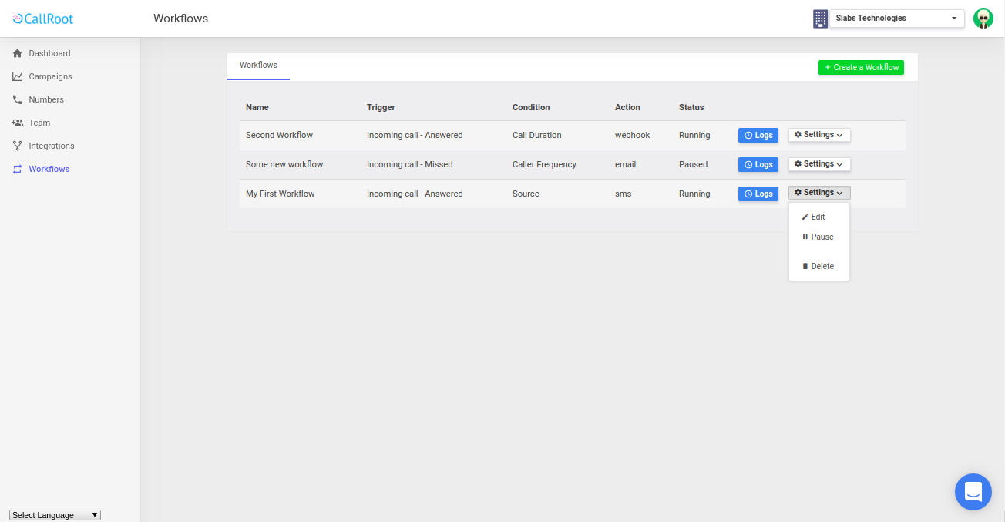Click Create a Workflow button
The image size is (1005, 522).
pyautogui.click(x=861, y=67)
